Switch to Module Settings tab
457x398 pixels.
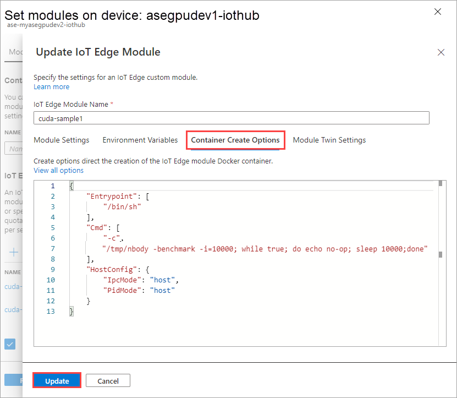point(61,140)
